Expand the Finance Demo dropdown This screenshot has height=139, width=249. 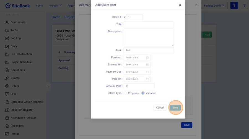(x=214, y=6)
